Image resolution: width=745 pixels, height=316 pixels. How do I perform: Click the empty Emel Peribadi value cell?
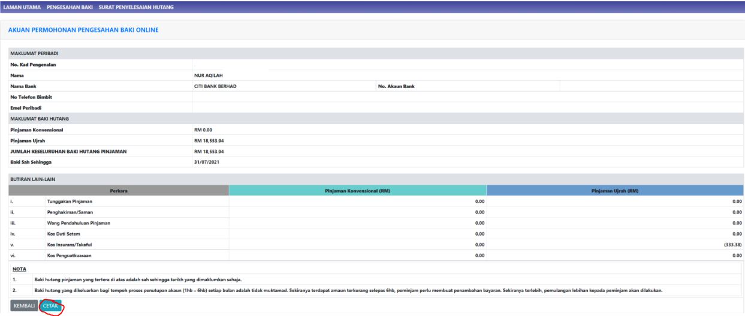pos(467,108)
